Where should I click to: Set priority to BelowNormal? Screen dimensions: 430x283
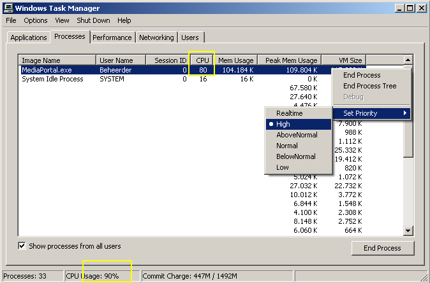[x=299, y=156]
